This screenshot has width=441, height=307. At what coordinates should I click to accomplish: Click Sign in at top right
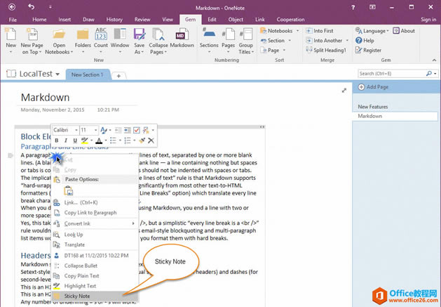428,20
